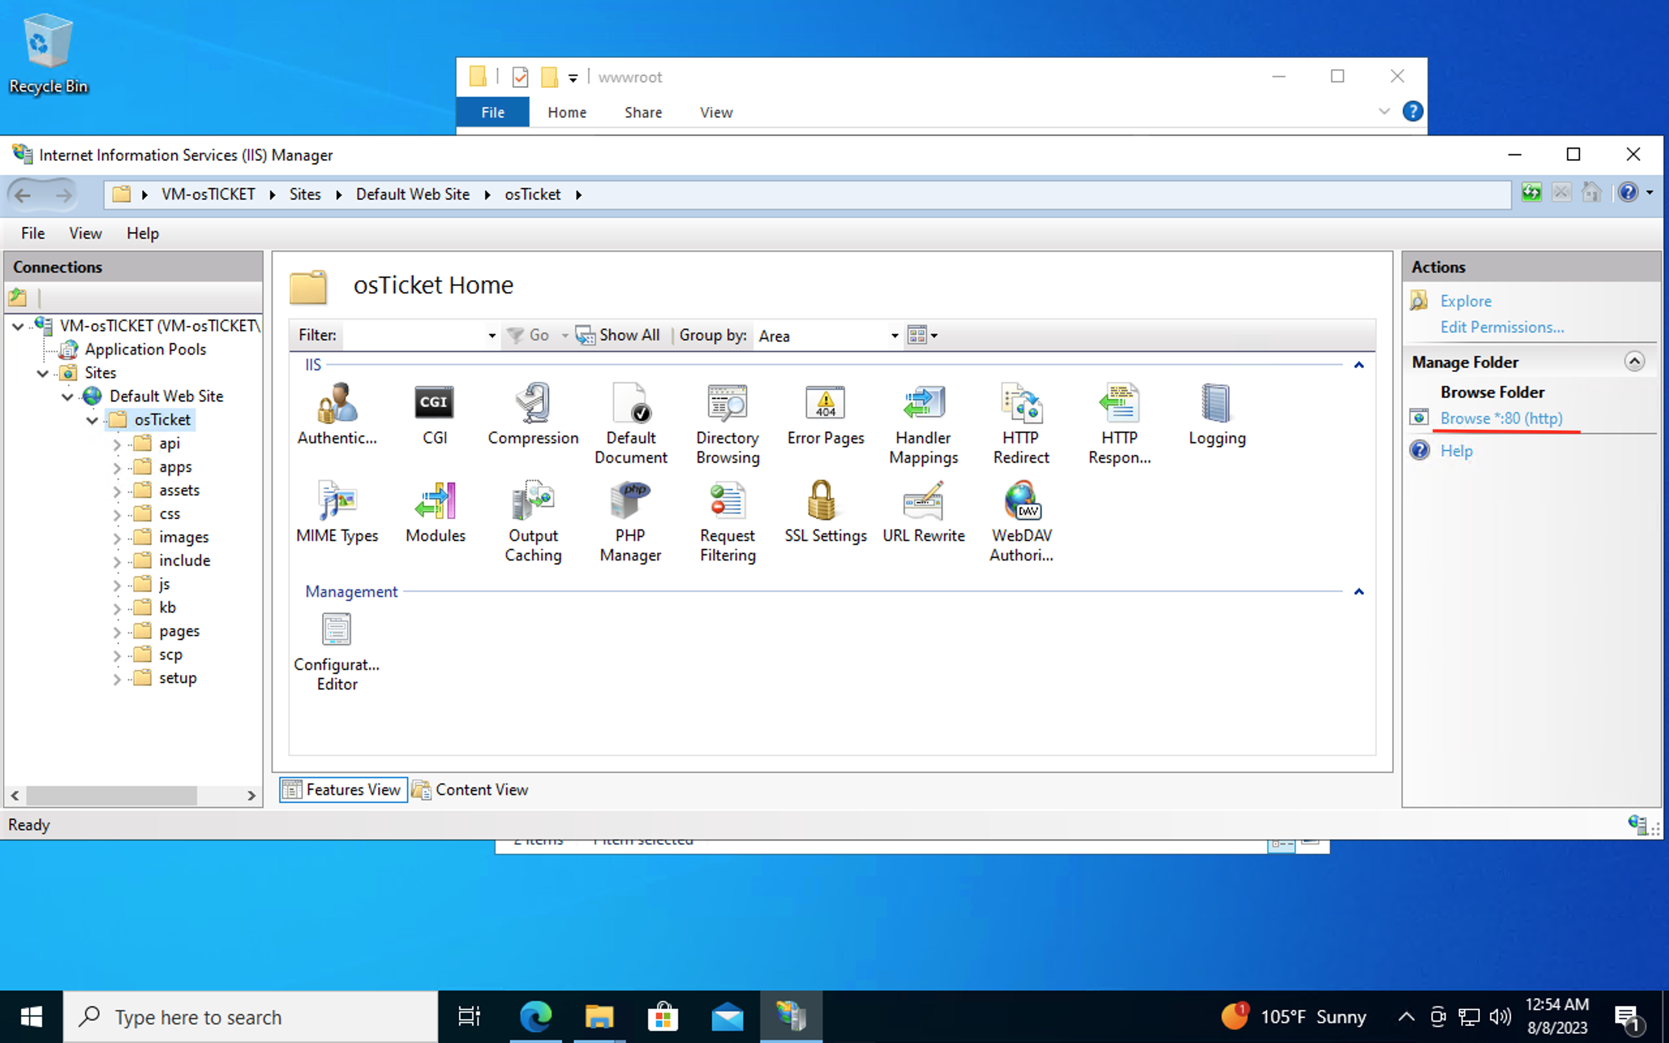Click the Filter input field
The width and height of the screenshot is (1669, 1043).
(414, 336)
